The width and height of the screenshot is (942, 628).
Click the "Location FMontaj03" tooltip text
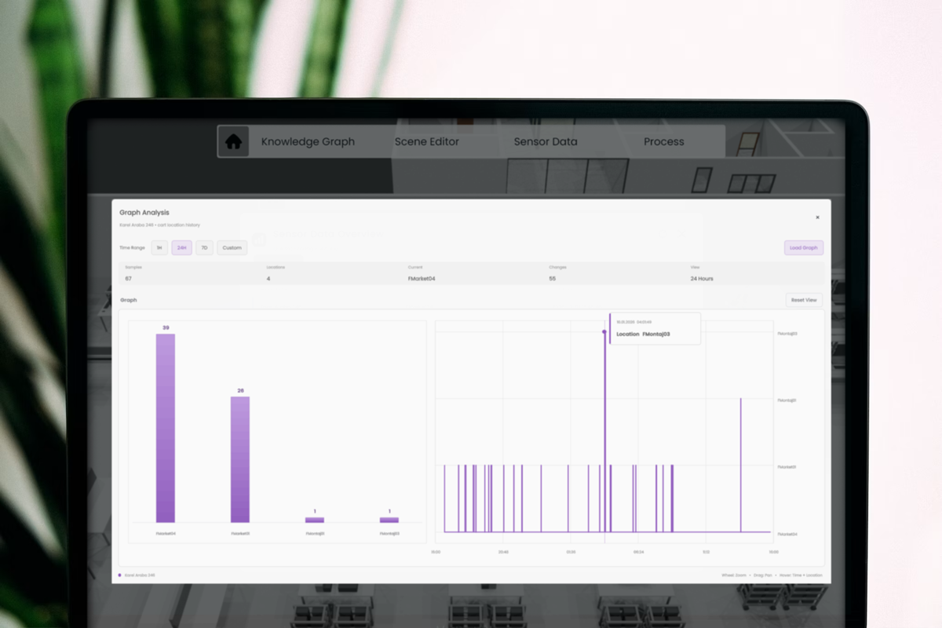tap(643, 334)
